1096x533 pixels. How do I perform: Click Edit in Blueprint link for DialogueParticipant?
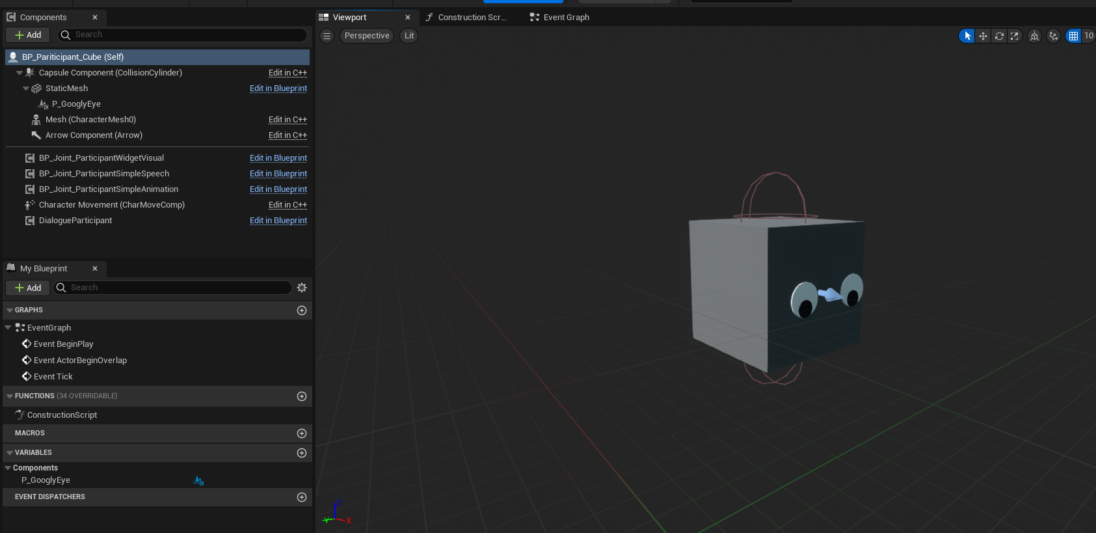(x=278, y=221)
